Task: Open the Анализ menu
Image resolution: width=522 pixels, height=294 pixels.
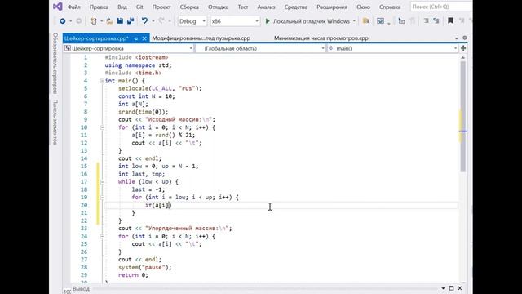Action: [x=266, y=7]
